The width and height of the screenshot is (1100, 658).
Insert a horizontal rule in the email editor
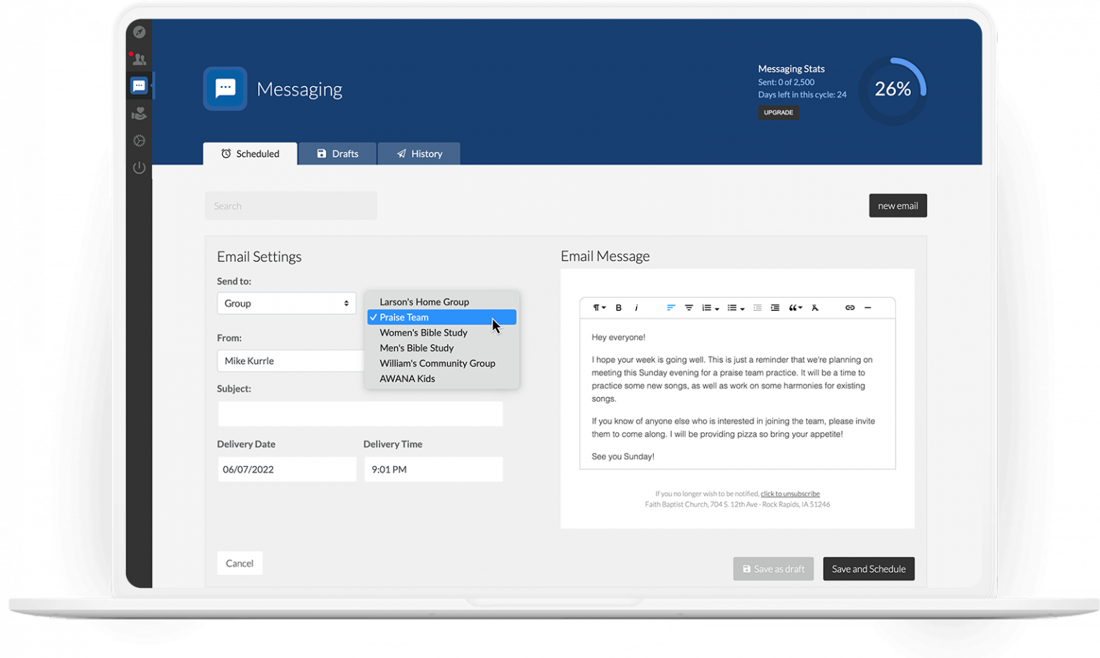point(868,307)
